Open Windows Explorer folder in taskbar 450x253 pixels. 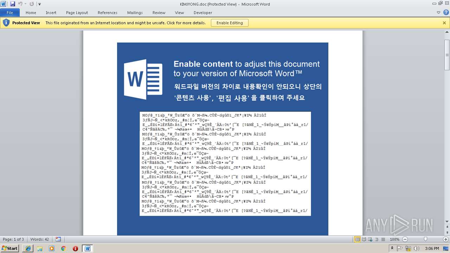tap(40, 248)
